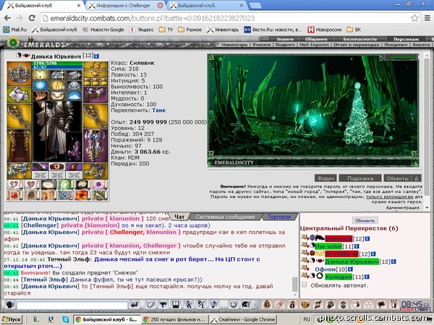Click the Mail.Ru bookmark

point(15,30)
